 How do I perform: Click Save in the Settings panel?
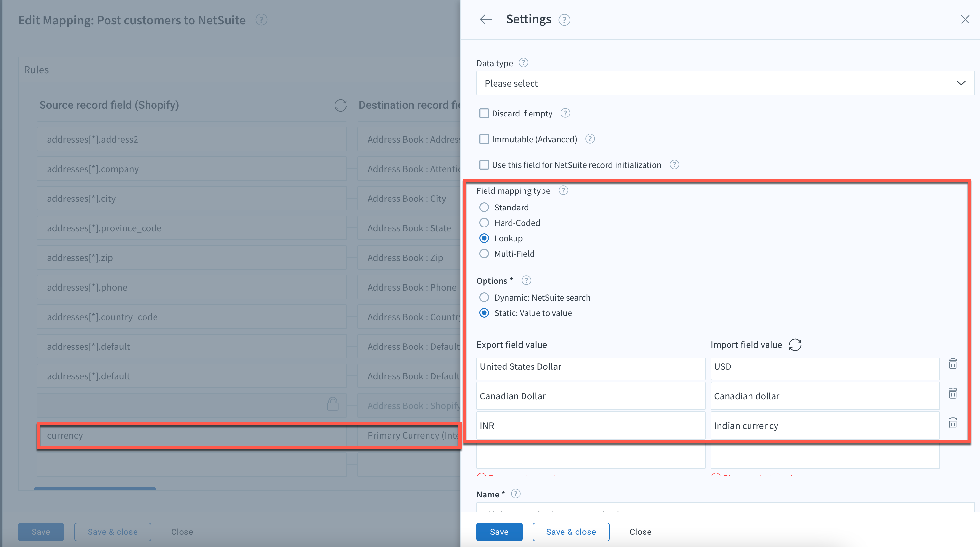pos(499,532)
